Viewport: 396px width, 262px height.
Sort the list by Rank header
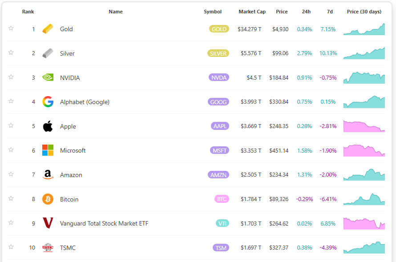click(x=28, y=12)
